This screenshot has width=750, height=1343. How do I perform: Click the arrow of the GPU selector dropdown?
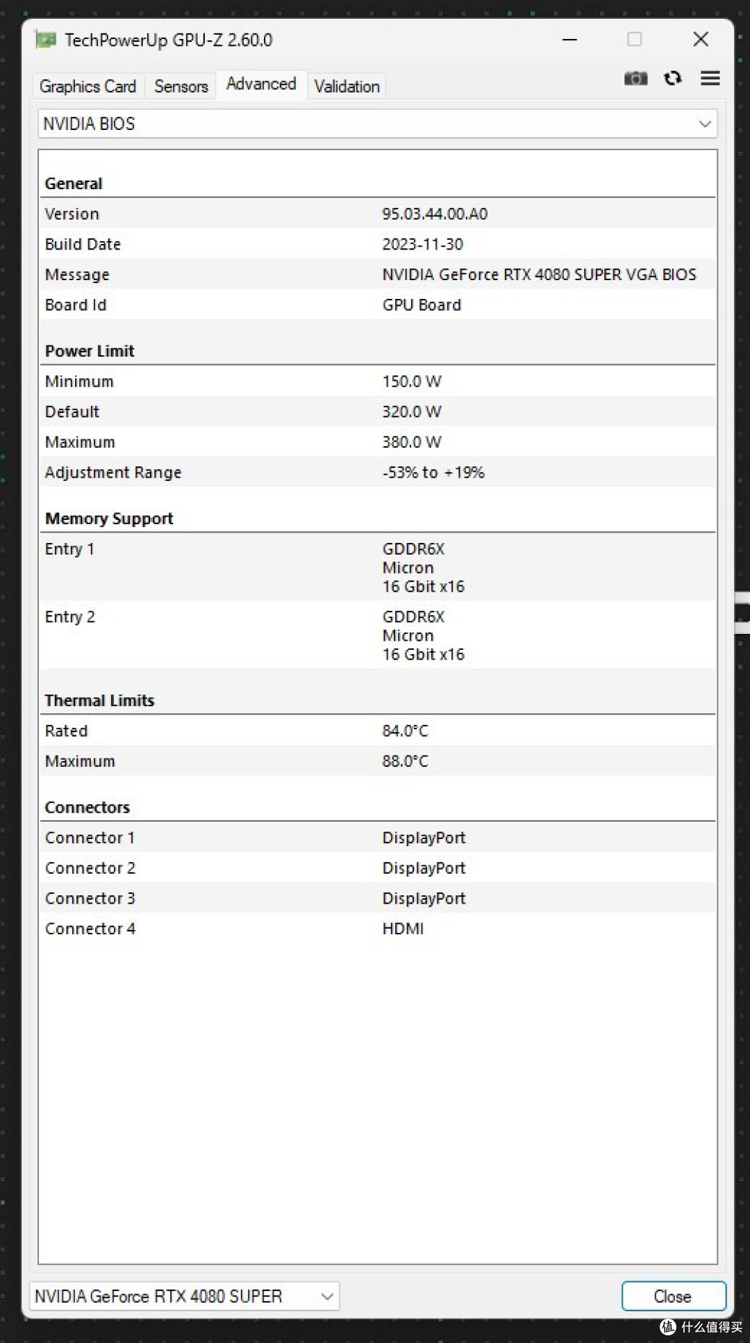point(327,1296)
